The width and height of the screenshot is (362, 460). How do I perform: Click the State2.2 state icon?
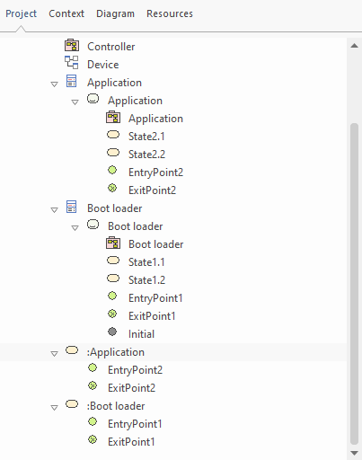[113, 153]
